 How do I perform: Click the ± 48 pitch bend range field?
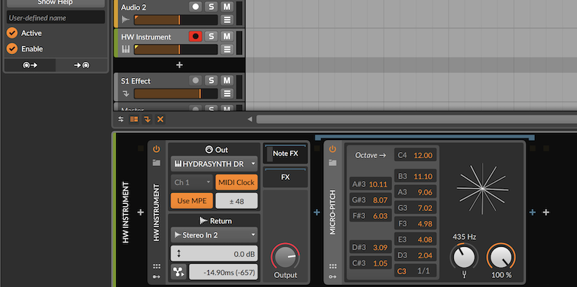coord(236,201)
